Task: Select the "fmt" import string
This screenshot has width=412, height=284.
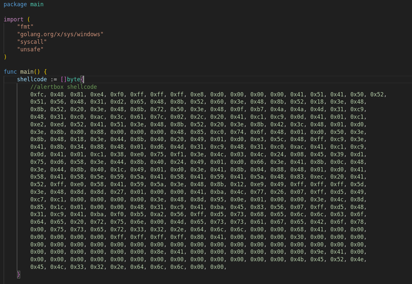Action: (25, 27)
